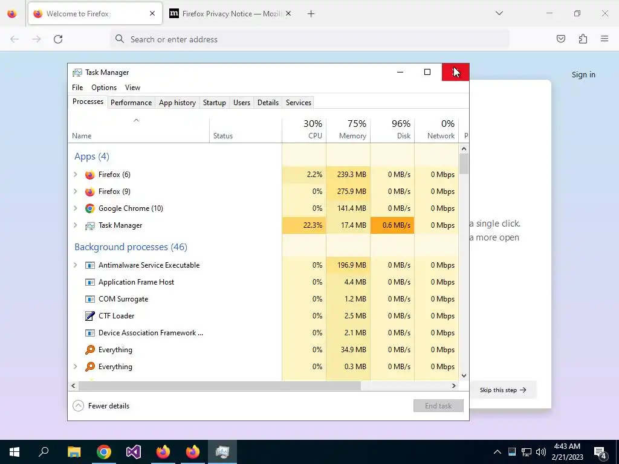Collapse view with Fewer details chevron

point(78,405)
